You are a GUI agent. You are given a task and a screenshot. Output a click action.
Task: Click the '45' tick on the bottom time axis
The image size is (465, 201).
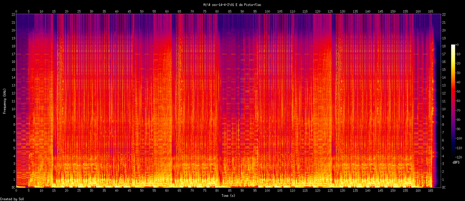[x=129, y=190]
